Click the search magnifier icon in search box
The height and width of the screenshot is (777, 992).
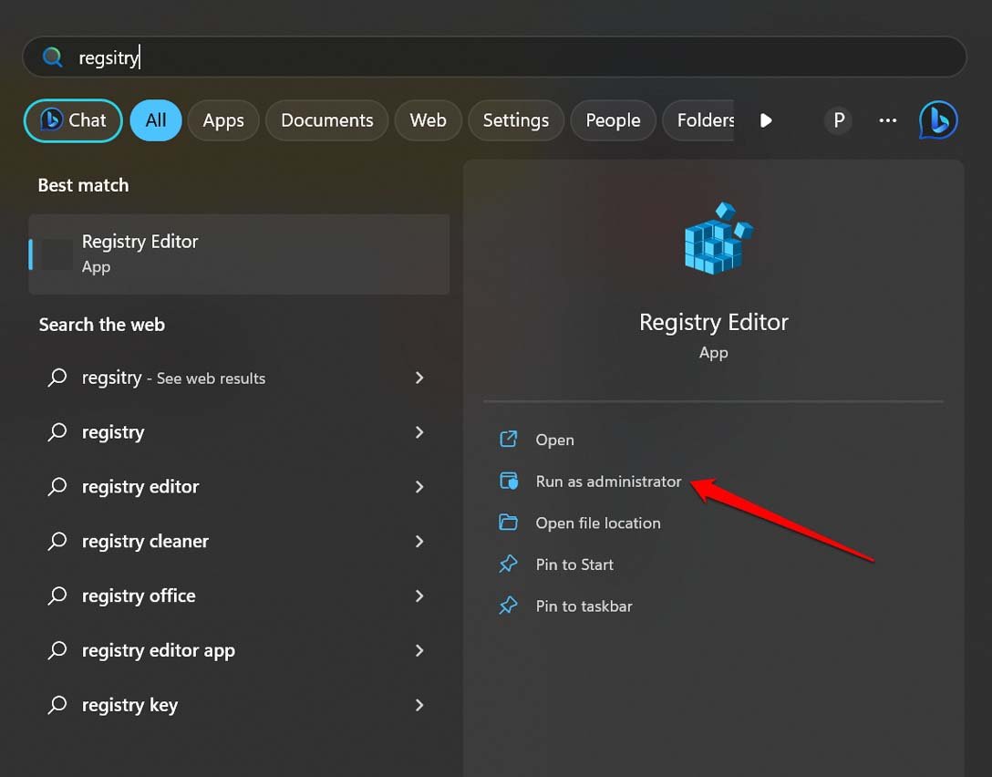coord(53,57)
